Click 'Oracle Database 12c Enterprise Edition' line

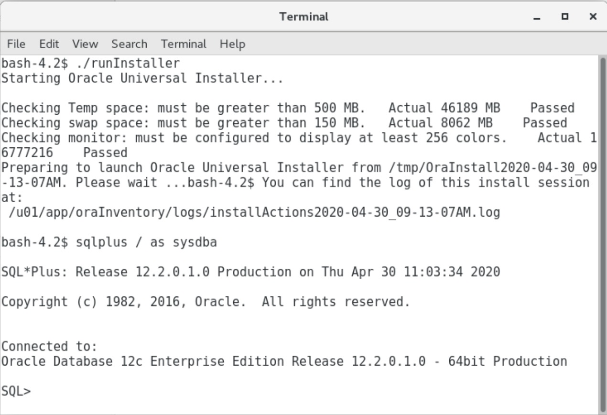pos(284,361)
